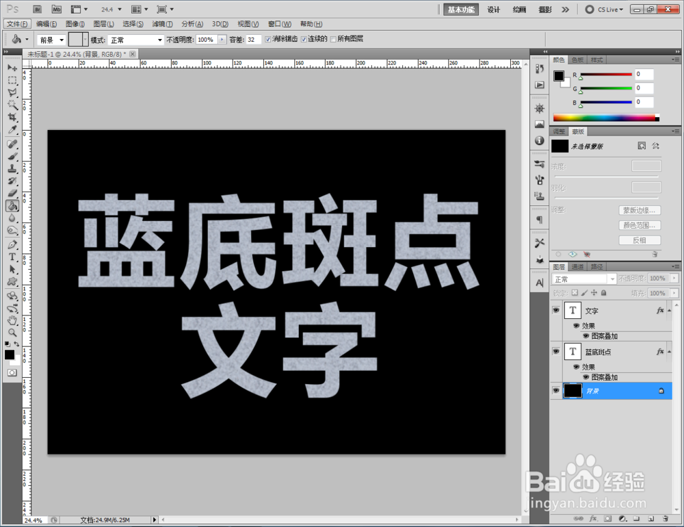Open the Paragraph panel icon
684x527 pixels.
click(540, 220)
